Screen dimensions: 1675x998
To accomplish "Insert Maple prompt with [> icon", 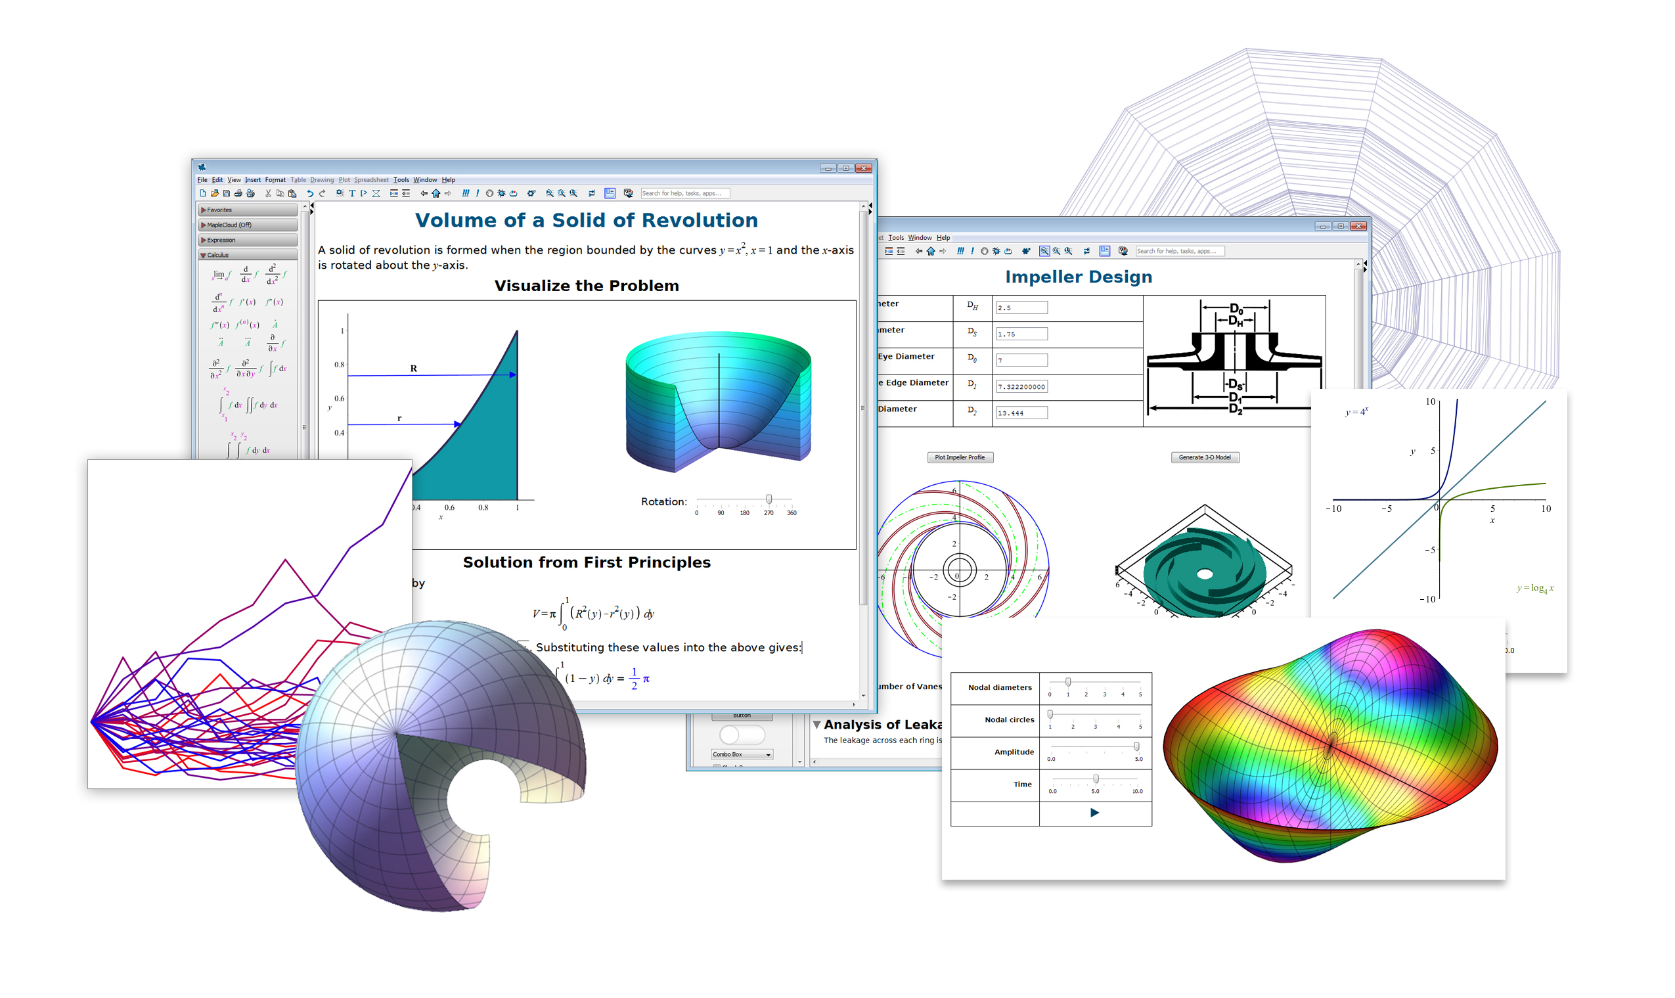I will 365,193.
